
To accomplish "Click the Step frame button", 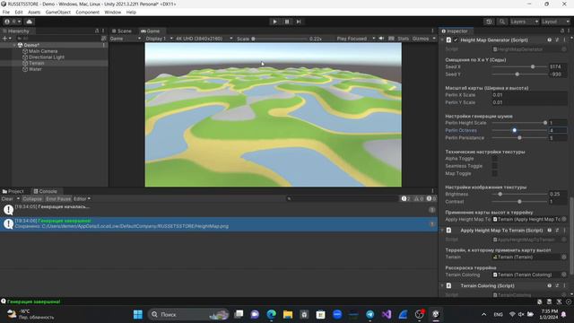I will [299, 22].
